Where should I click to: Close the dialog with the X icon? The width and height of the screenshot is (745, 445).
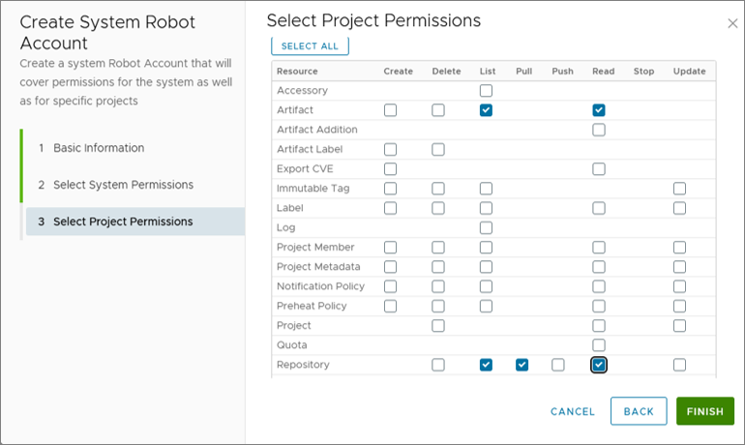(x=732, y=23)
